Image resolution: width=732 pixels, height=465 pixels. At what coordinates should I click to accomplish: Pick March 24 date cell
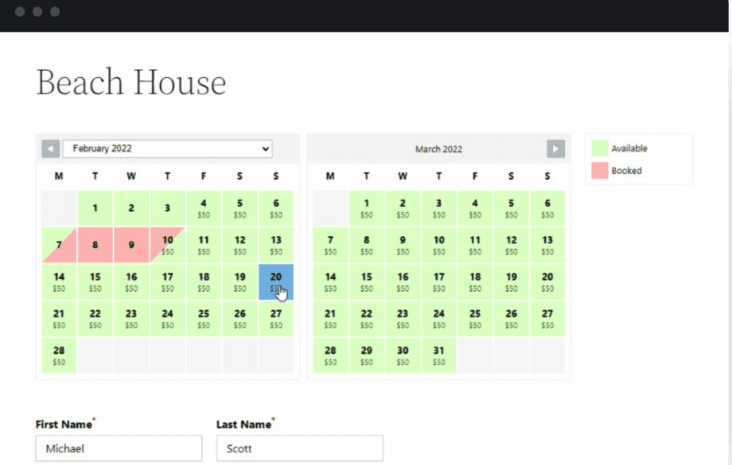(x=439, y=319)
